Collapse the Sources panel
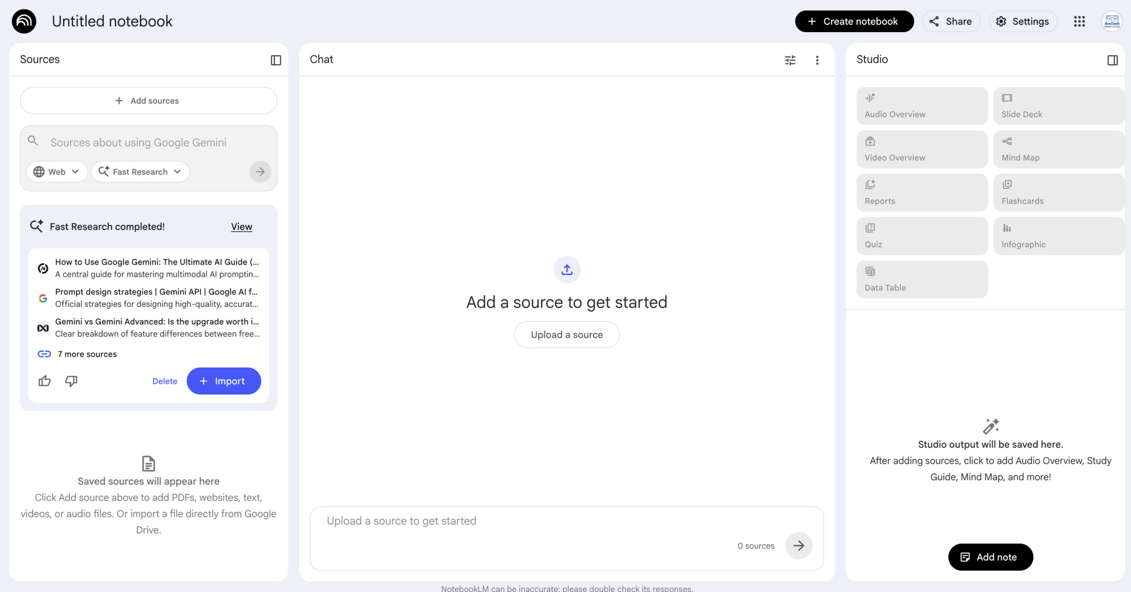1131x592 pixels. (x=276, y=60)
